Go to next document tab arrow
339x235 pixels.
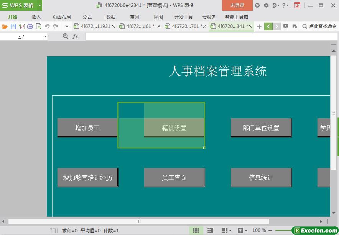(276, 26)
